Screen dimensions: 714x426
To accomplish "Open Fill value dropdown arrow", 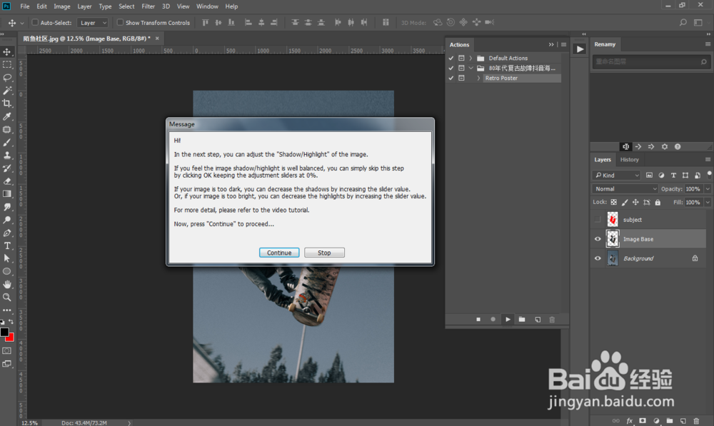I will click(707, 203).
